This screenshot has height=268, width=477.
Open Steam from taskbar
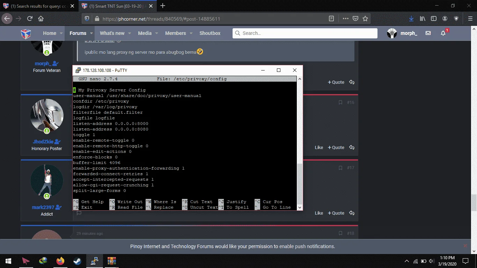[77, 261]
